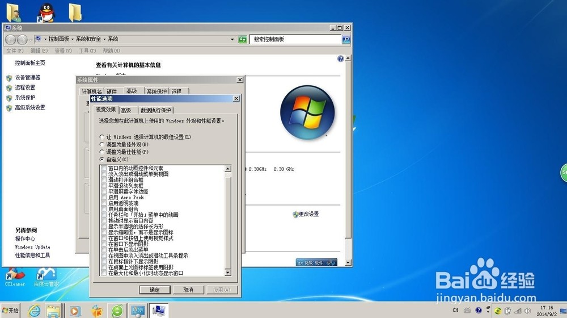Click the 系统 window scroll-down arrow
The height and width of the screenshot is (318, 567).
pos(348,262)
